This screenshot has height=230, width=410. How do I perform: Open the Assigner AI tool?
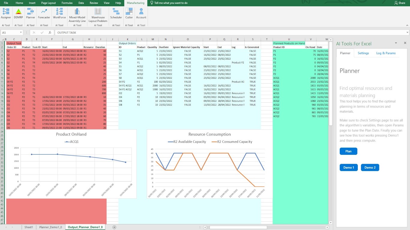tap(6, 14)
